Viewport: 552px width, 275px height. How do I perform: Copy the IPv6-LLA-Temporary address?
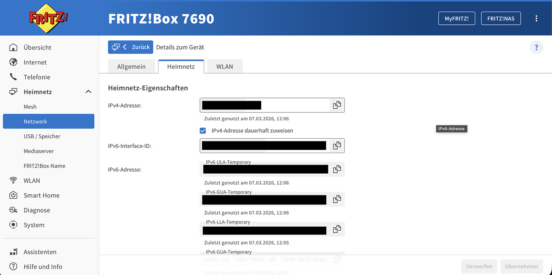(x=337, y=229)
